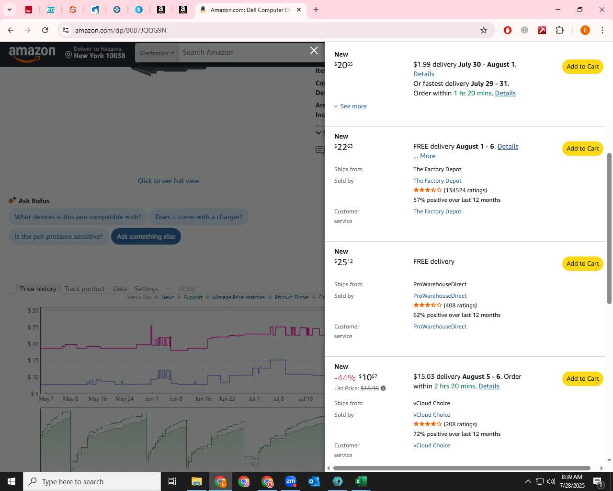Open Keepa News link

click(168, 297)
